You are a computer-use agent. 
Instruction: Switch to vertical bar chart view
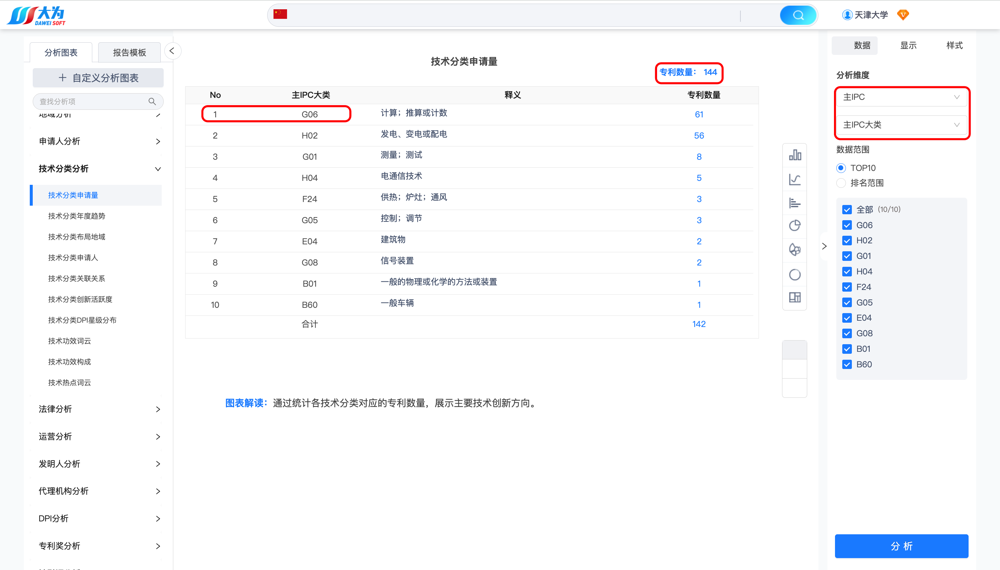click(x=794, y=155)
